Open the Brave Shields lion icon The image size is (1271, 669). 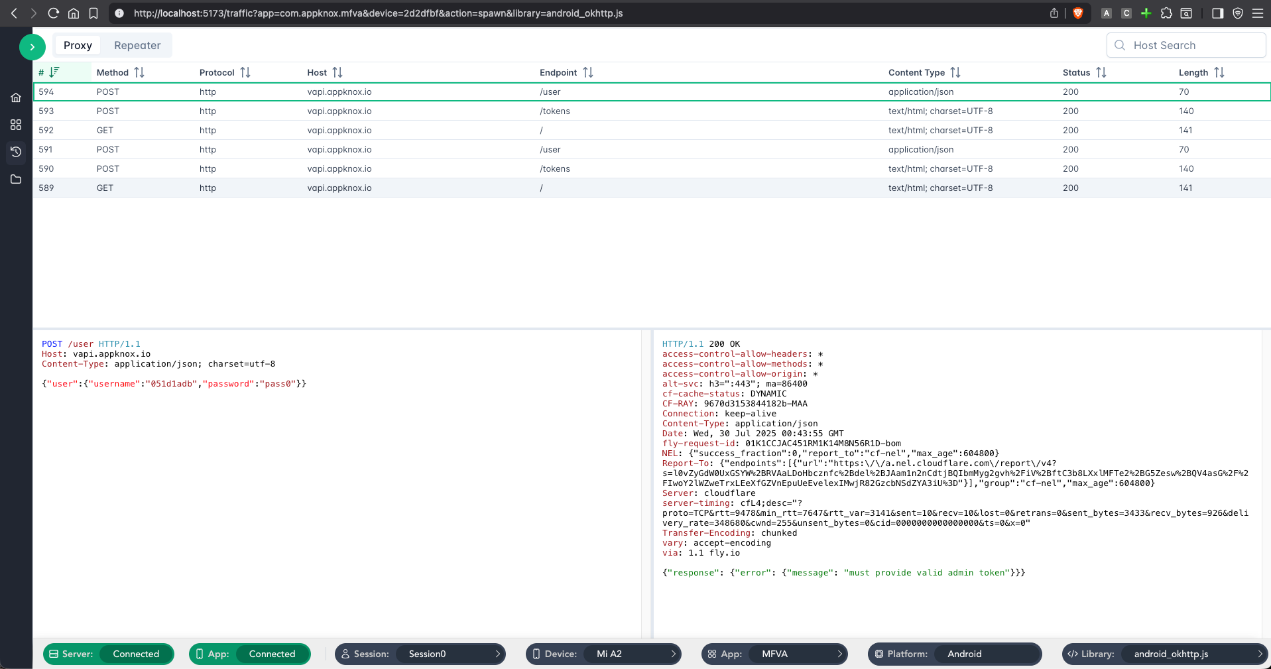[x=1078, y=13]
